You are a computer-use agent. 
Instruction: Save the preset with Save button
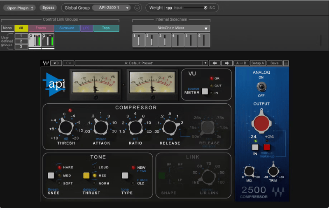click(275, 63)
